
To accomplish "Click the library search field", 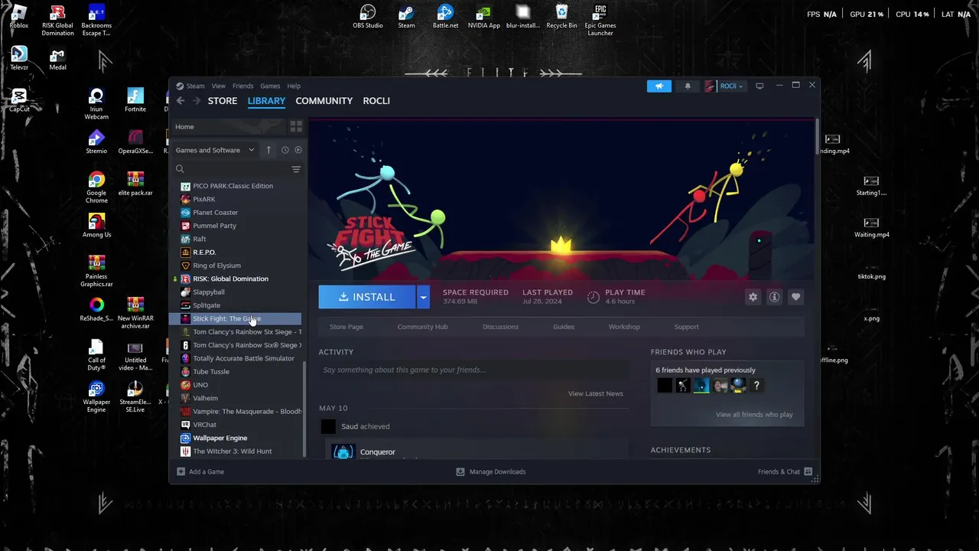I will tap(231, 169).
